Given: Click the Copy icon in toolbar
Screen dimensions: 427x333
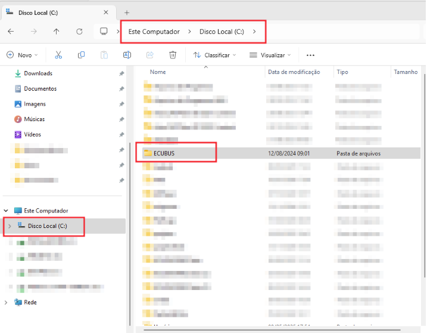Looking at the screenshot, I should coord(81,55).
